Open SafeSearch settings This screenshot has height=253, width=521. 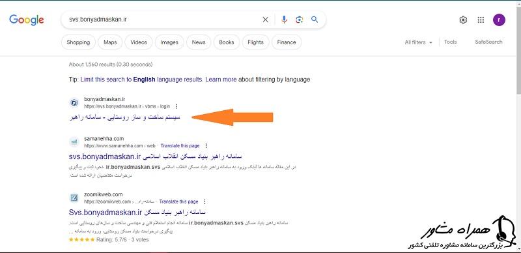click(489, 42)
